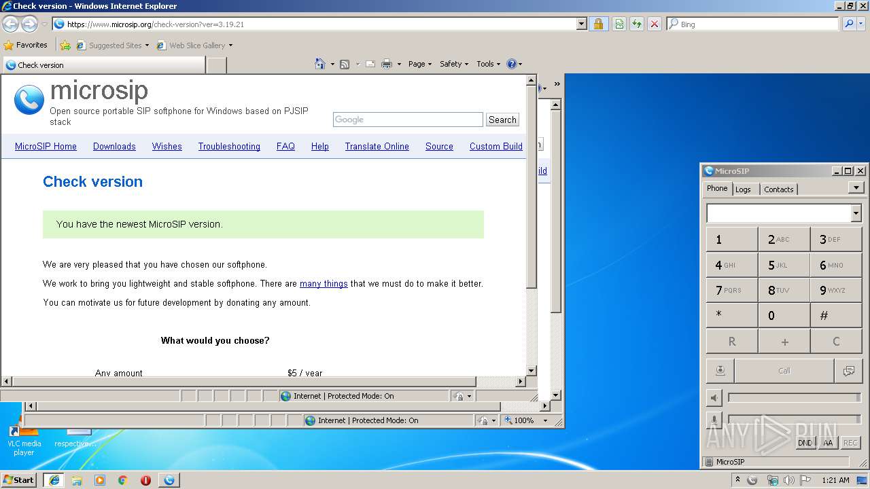Click the web page vertical scrollbar
Image resolution: width=870 pixels, height=489 pixels.
(532, 225)
